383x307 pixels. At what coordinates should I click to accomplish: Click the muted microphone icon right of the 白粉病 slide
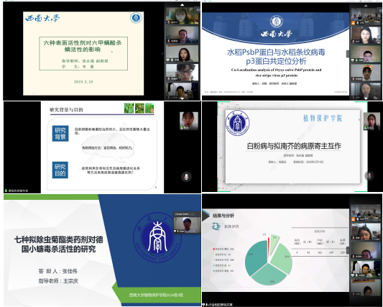(x=369, y=175)
